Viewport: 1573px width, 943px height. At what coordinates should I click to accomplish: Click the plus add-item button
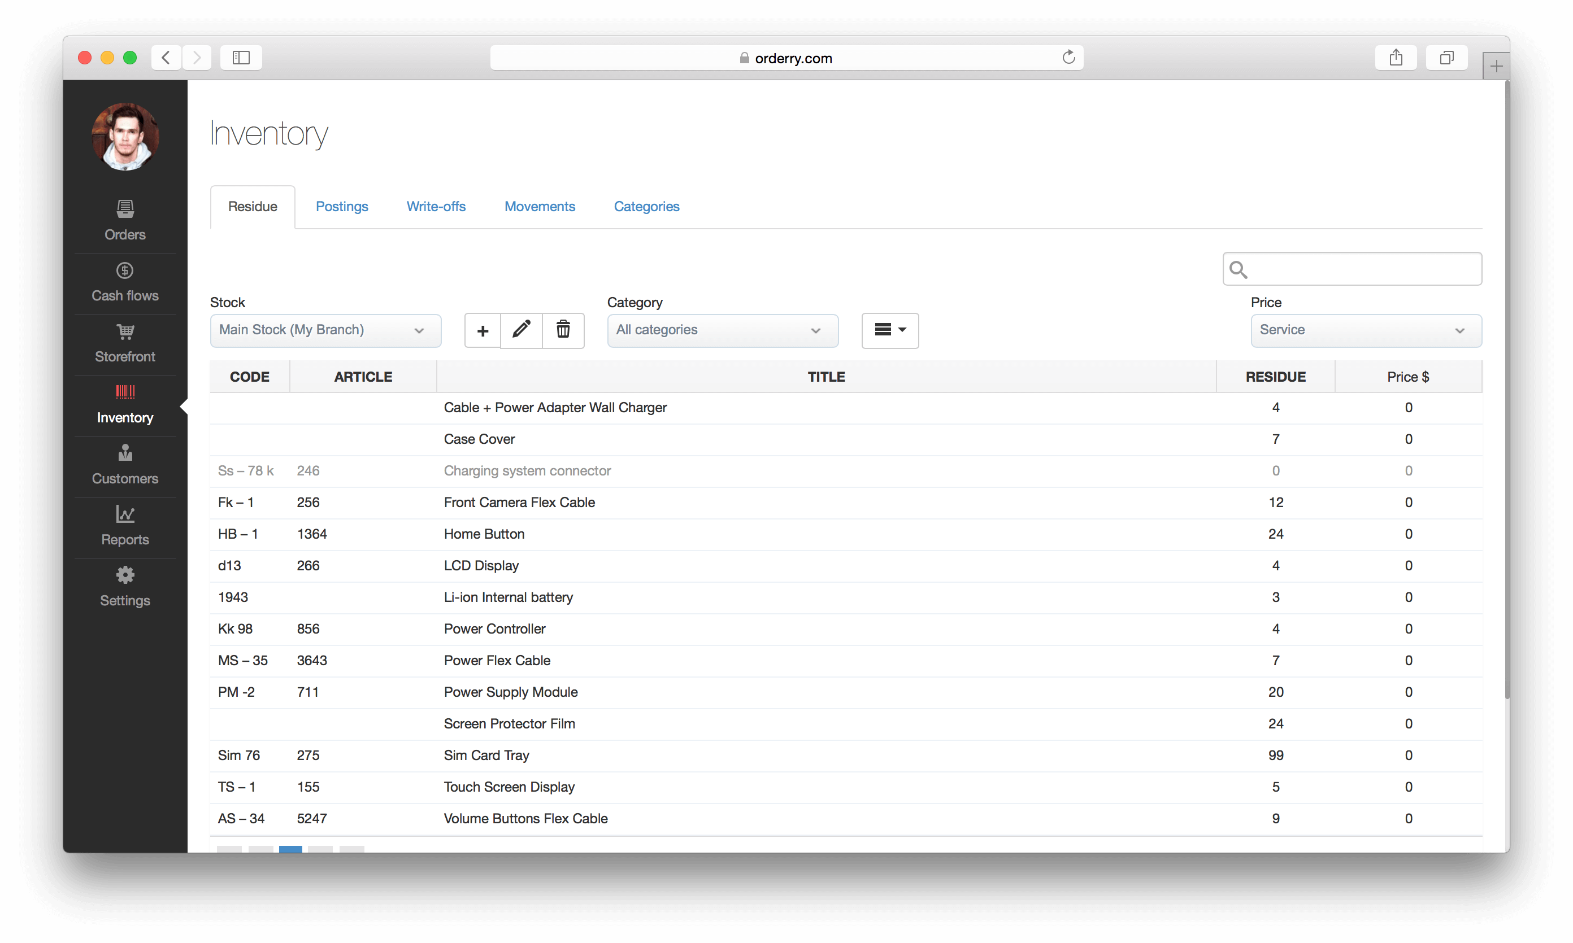[x=483, y=330]
